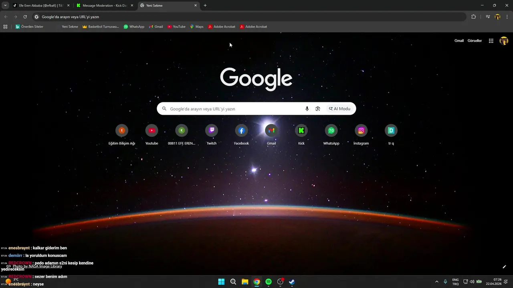Open Windows taskbar search

pyautogui.click(x=233, y=282)
